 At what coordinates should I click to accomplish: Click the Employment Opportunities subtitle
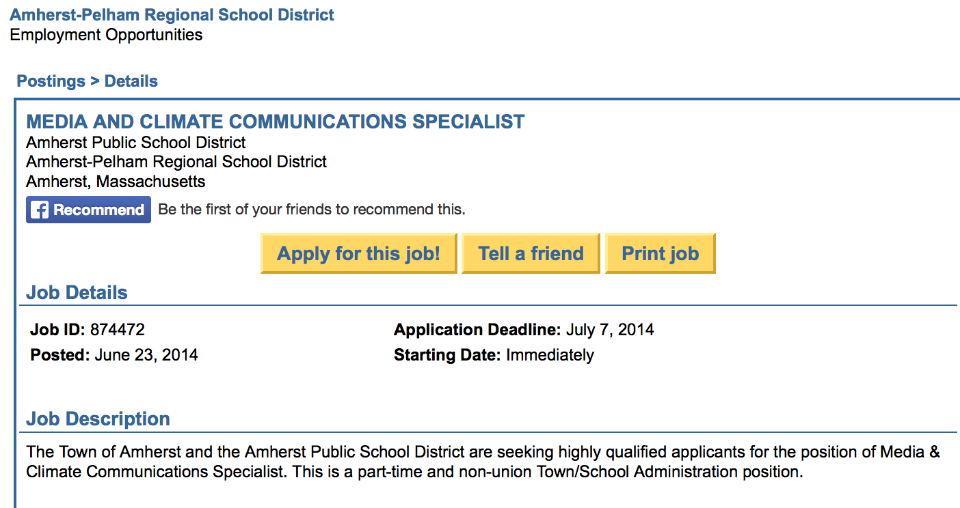pos(106,35)
